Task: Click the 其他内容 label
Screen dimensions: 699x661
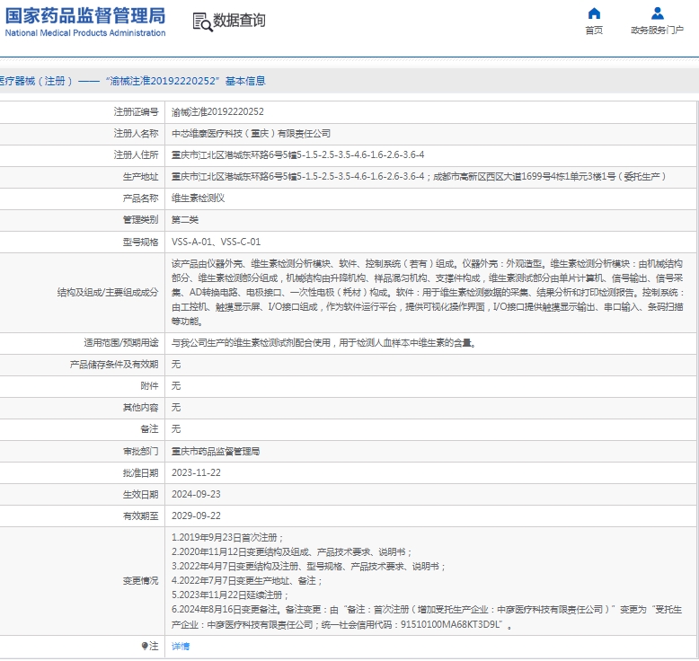Action: click(140, 408)
